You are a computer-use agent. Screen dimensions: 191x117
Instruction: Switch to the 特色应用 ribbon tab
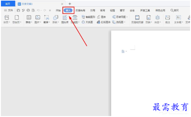click(160, 10)
